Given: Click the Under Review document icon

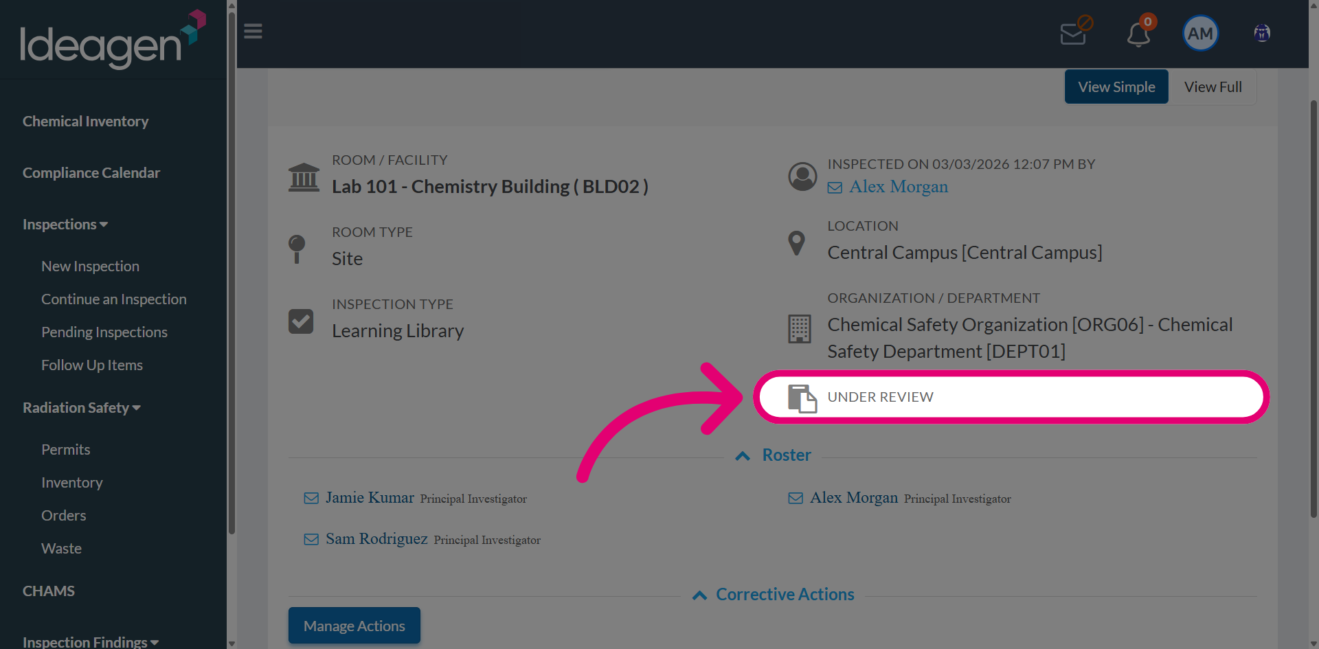Looking at the screenshot, I should point(802,399).
